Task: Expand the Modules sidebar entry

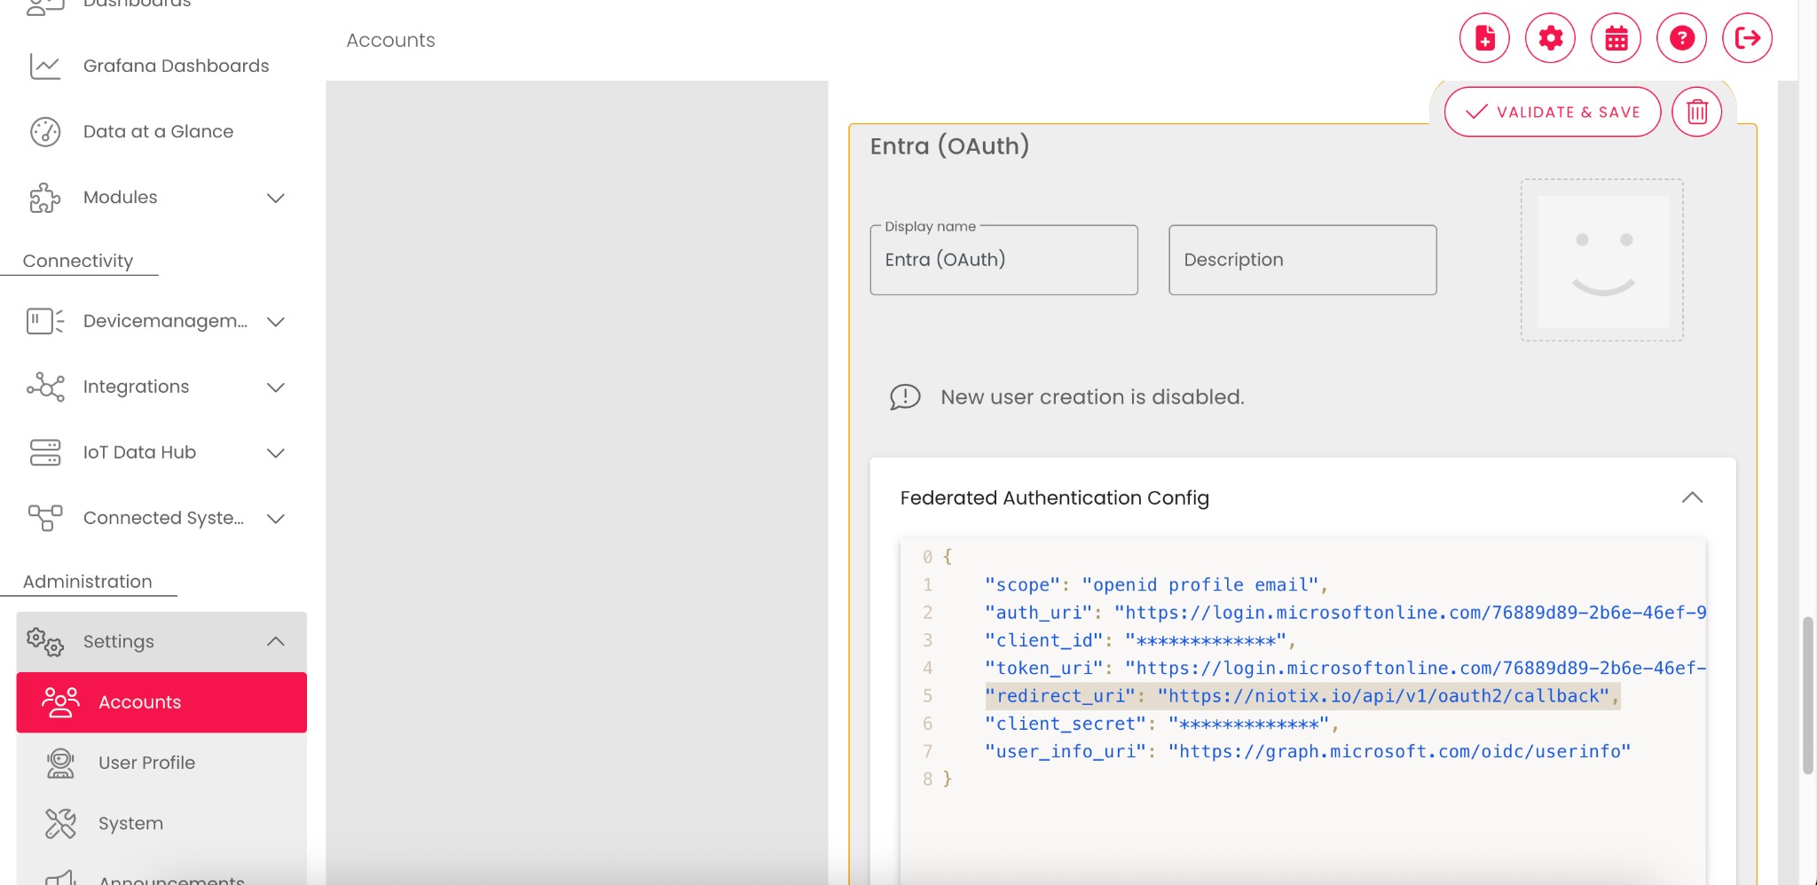Action: [276, 198]
